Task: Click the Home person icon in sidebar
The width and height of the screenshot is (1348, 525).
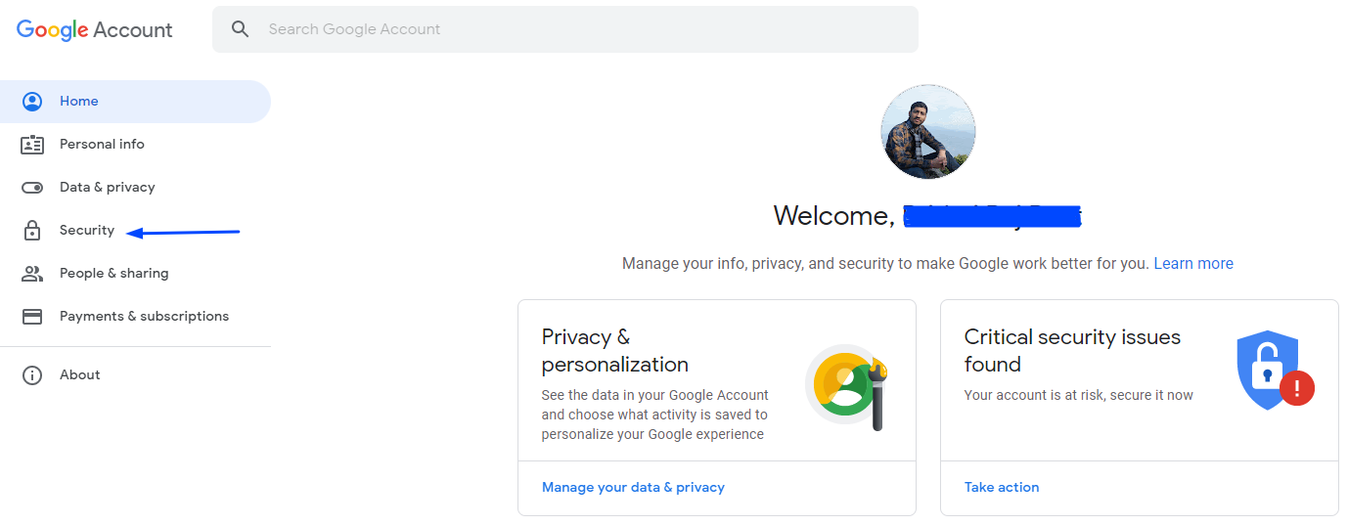Action: 32,102
